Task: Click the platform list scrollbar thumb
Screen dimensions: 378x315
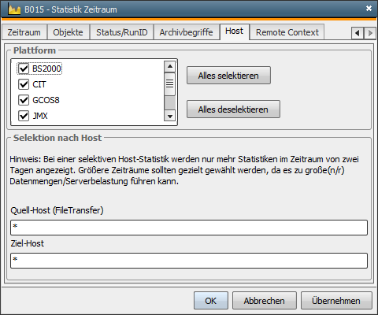Action: click(170, 84)
